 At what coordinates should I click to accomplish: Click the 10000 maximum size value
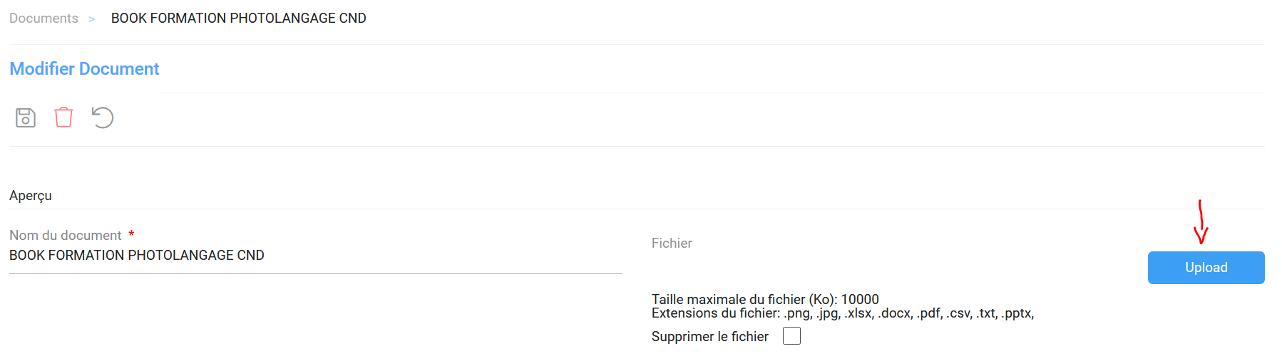[860, 300]
